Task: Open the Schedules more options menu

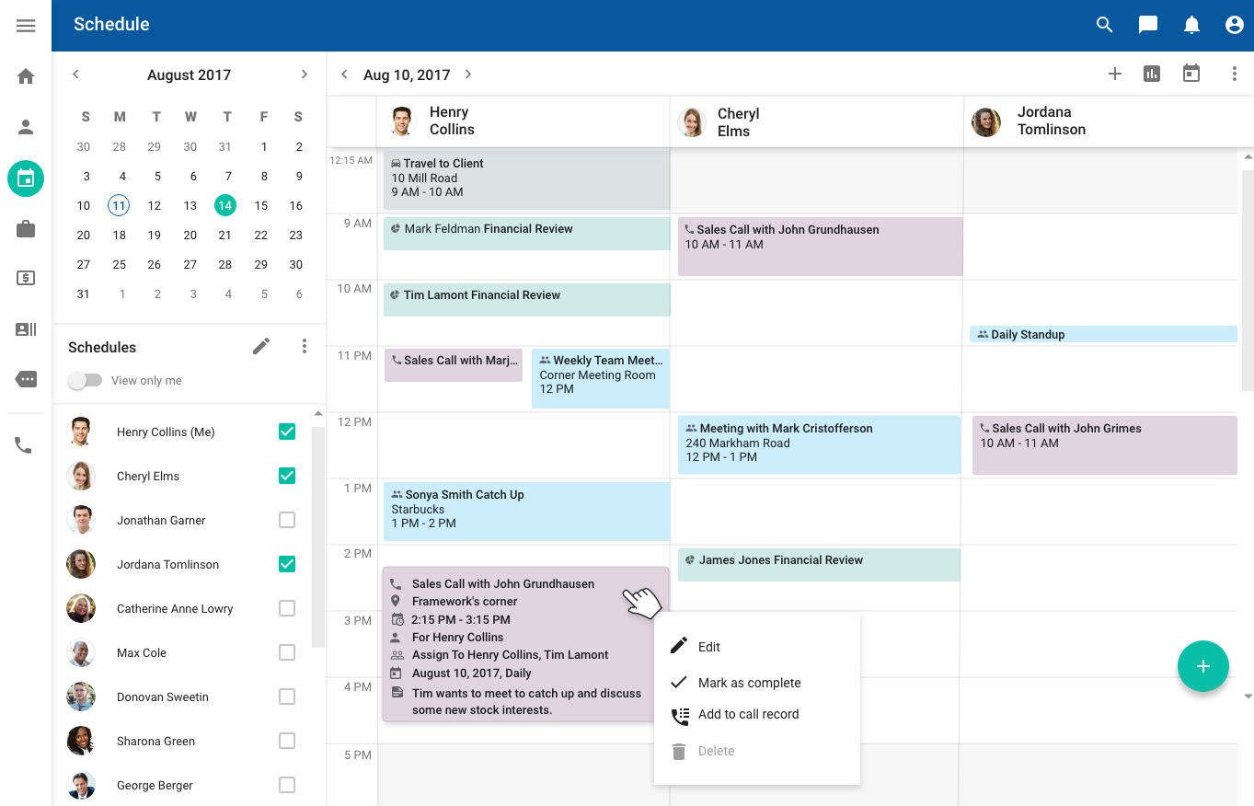Action: tap(305, 346)
